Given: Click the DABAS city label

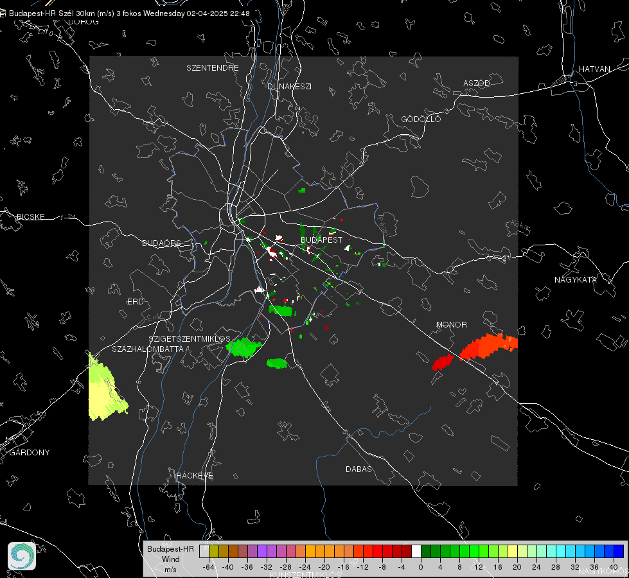Looking at the screenshot, I should [359, 469].
